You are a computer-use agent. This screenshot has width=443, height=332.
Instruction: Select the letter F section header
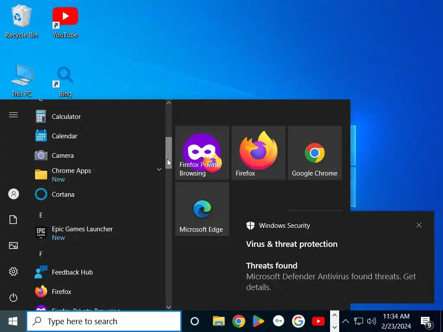41,254
